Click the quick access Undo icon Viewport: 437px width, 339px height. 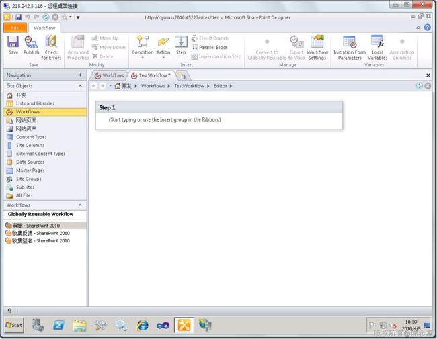[28, 17]
